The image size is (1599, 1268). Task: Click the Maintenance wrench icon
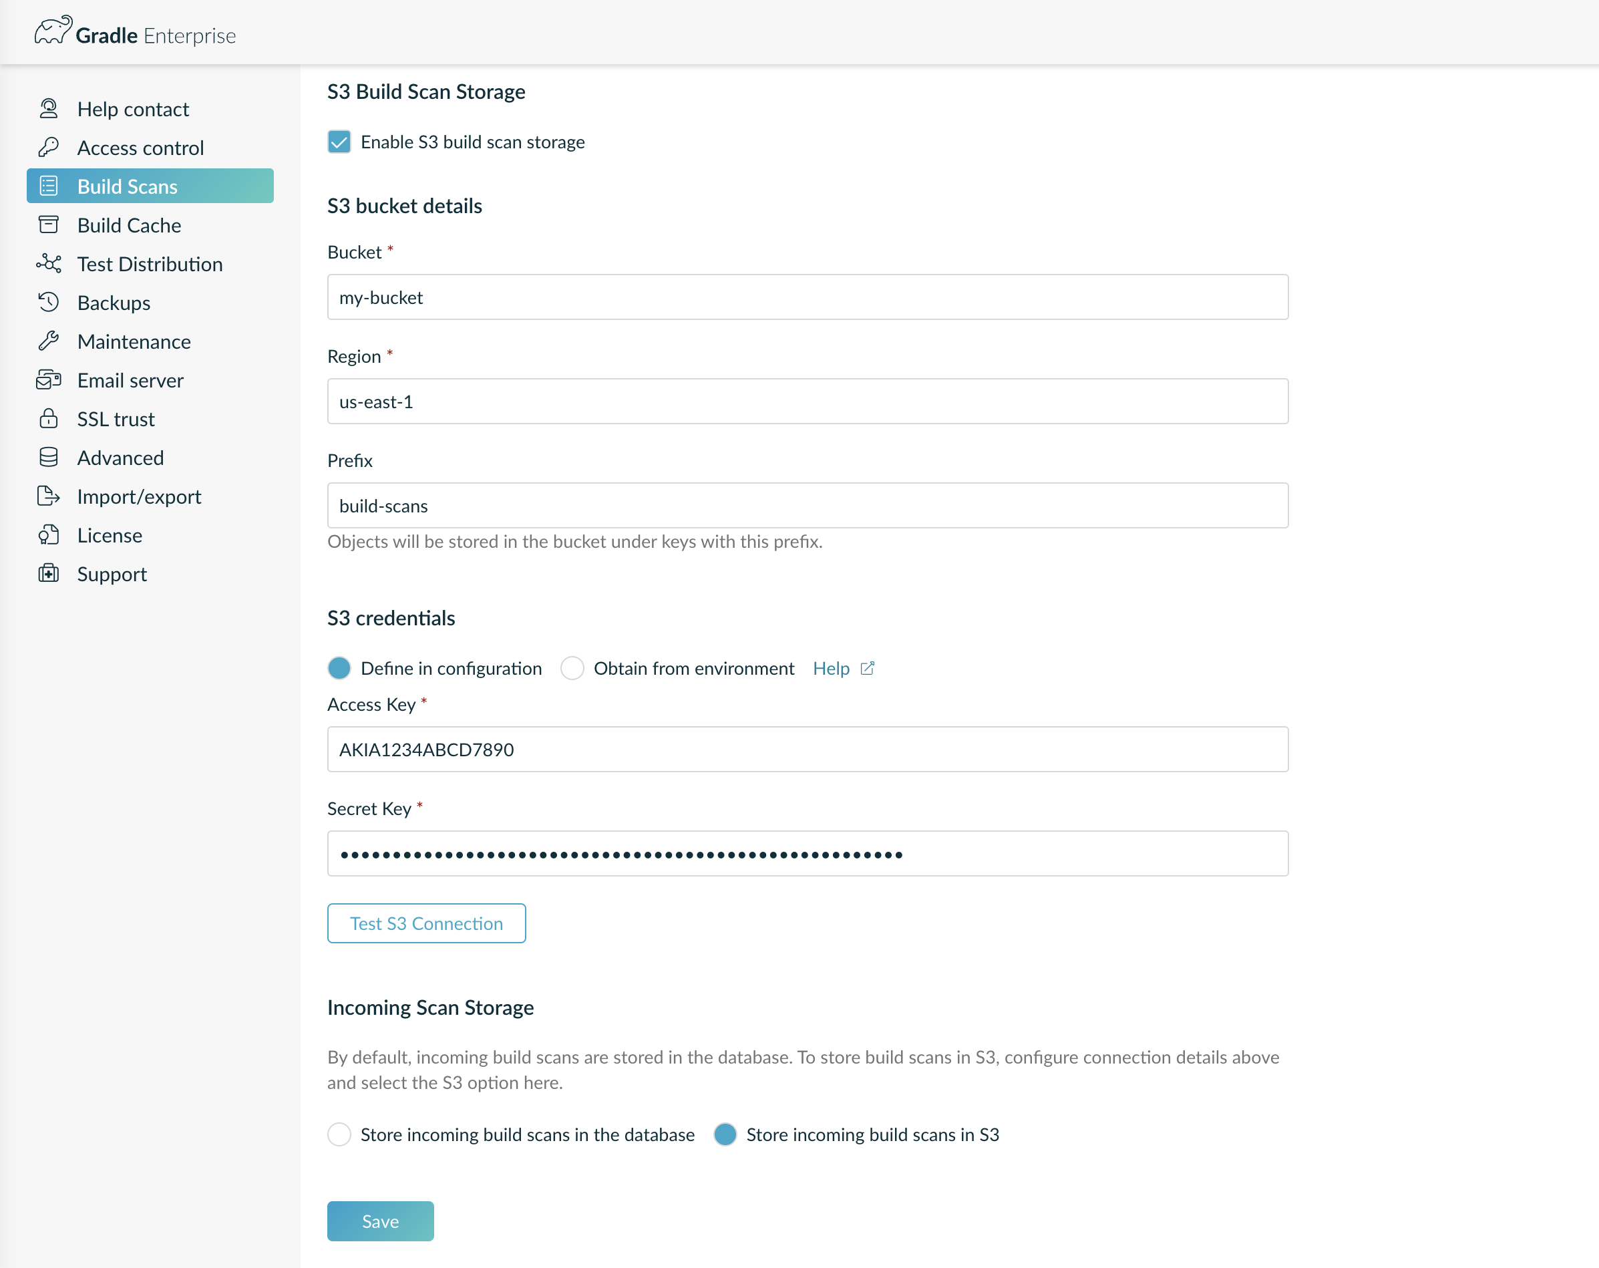coord(49,341)
